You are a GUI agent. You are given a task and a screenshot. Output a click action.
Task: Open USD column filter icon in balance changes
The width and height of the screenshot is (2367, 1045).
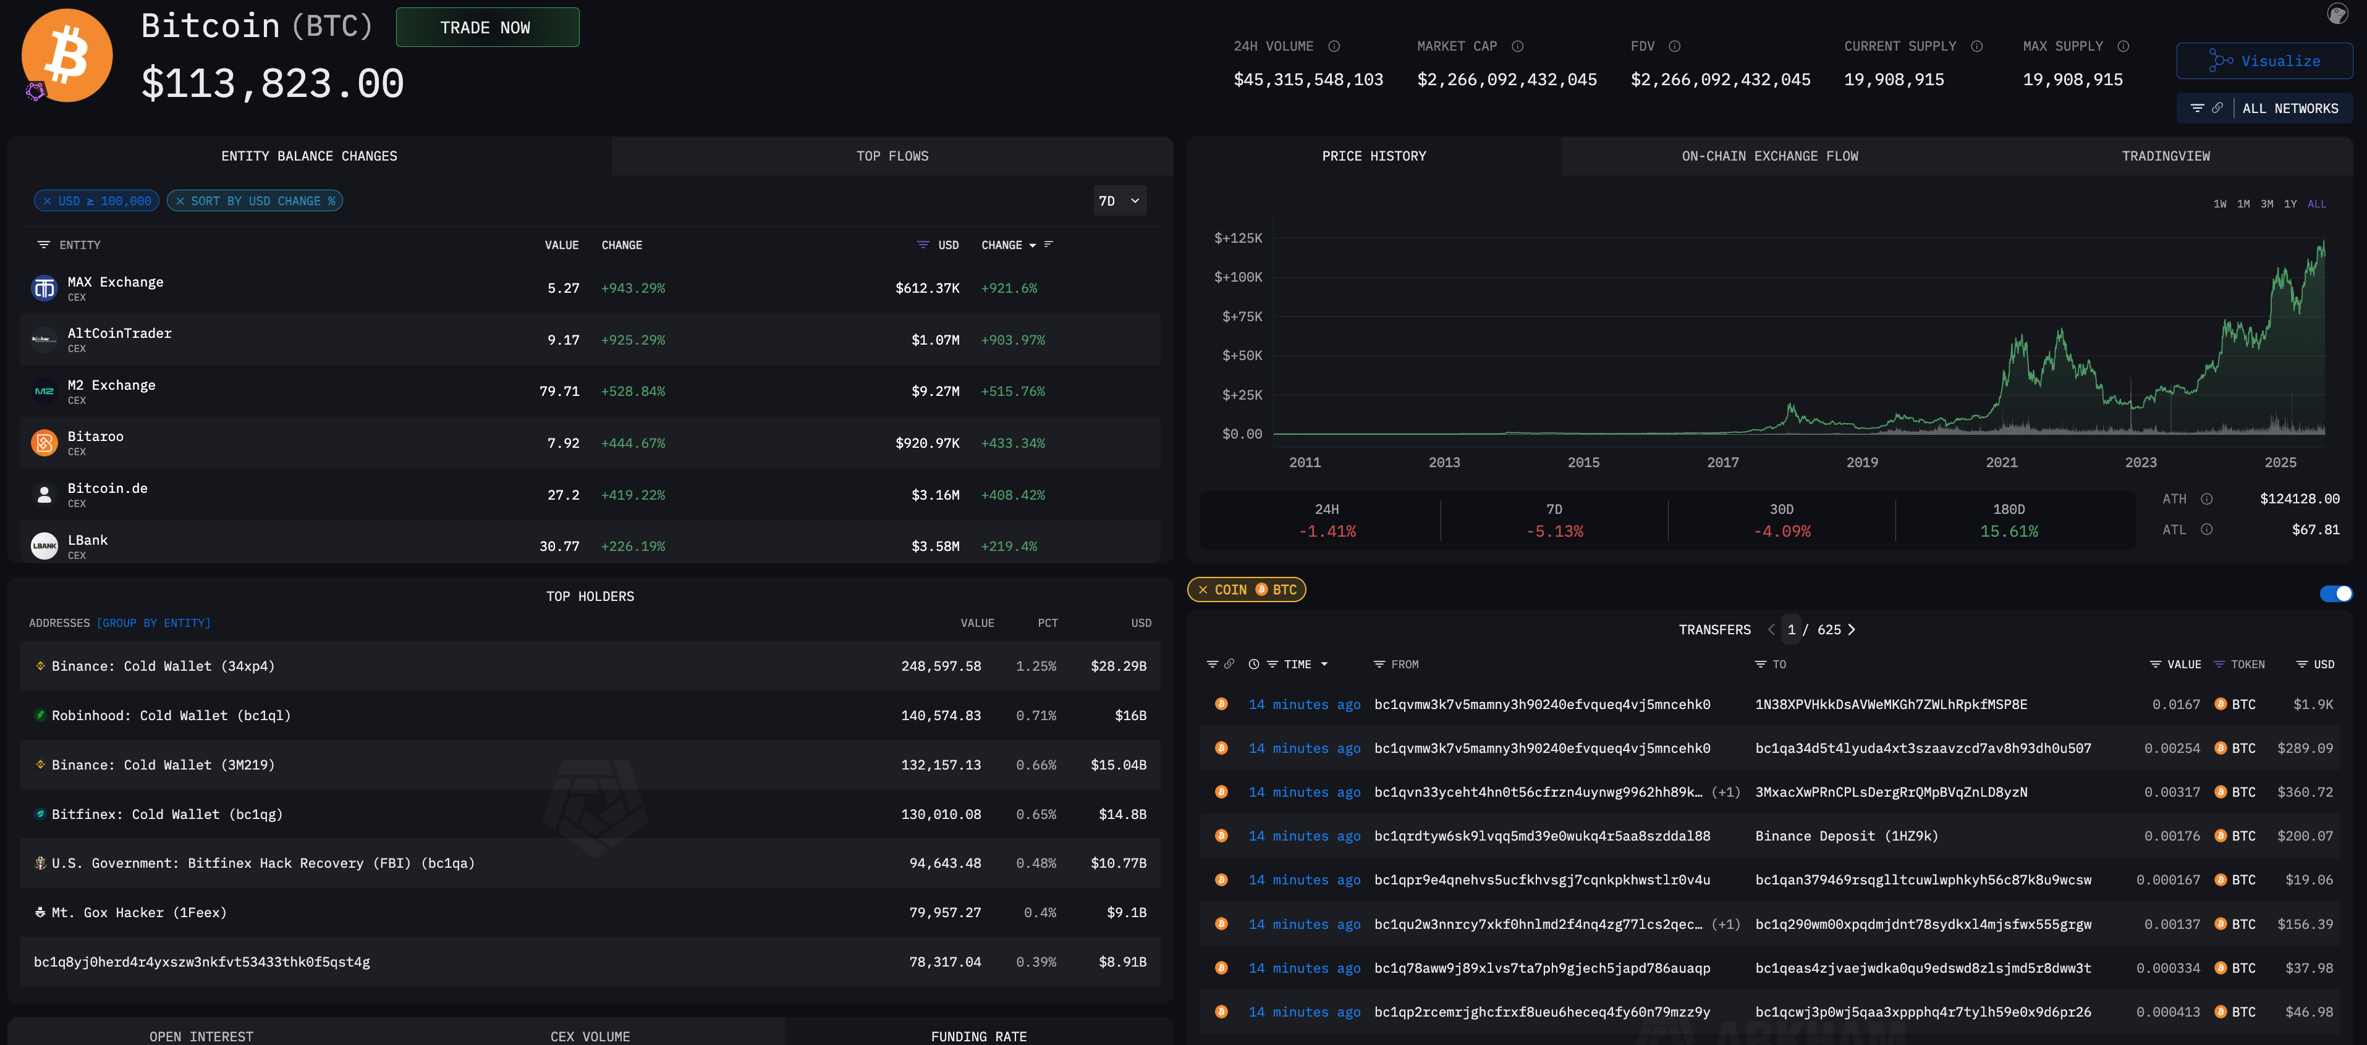coord(923,245)
